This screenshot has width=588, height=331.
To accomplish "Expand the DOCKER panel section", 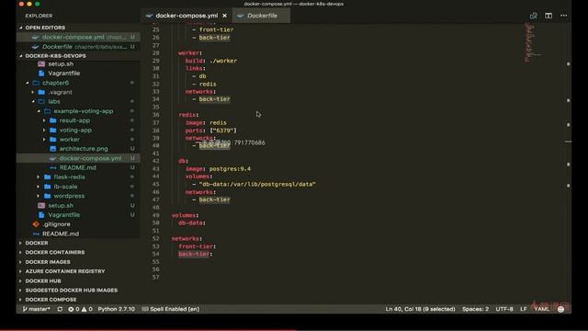I will point(37,243).
